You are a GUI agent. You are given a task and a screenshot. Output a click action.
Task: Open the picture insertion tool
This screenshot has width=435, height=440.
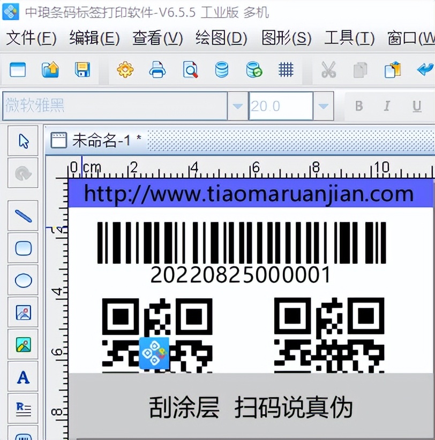pyautogui.click(x=23, y=312)
